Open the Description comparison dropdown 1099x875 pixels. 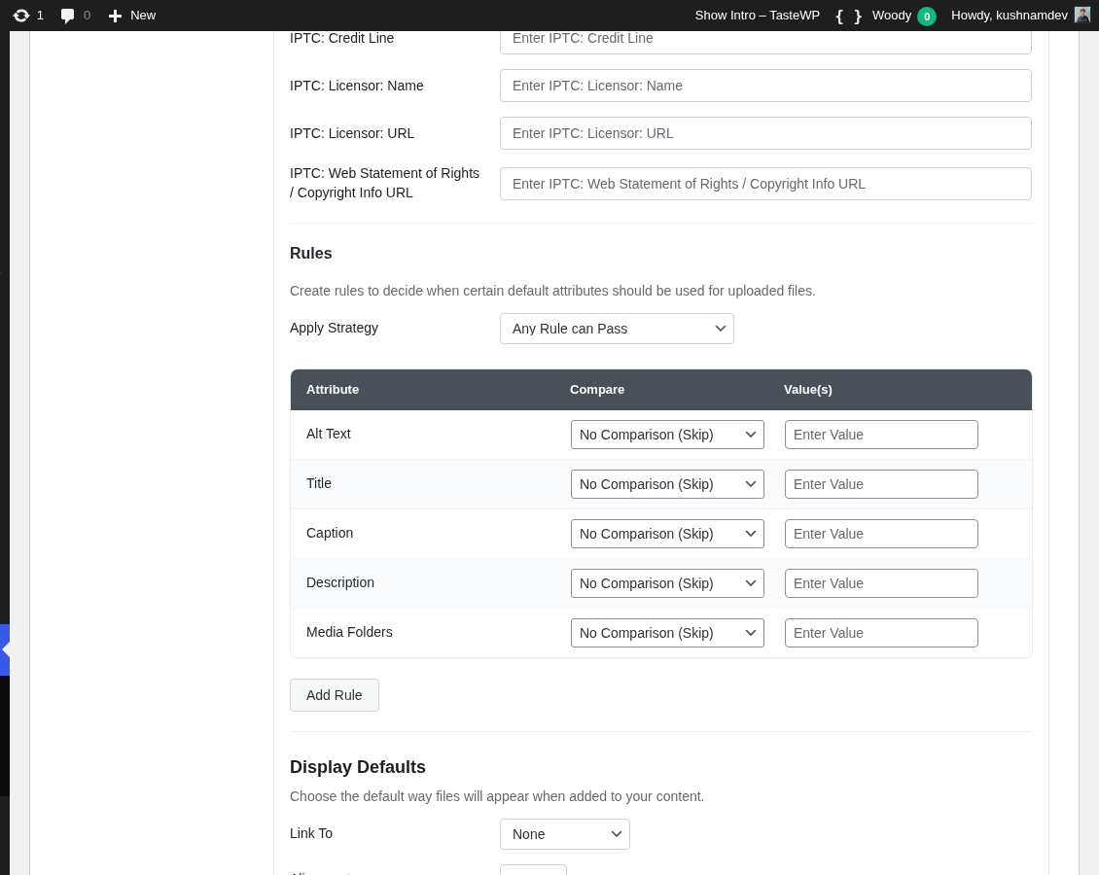point(667,583)
